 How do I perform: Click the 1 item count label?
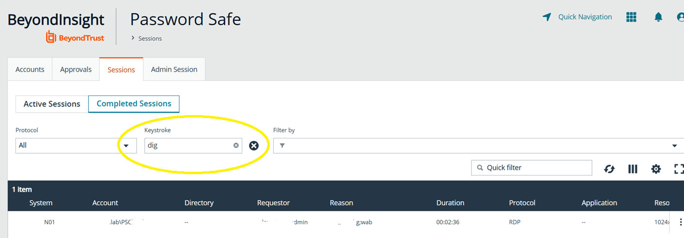(22, 189)
